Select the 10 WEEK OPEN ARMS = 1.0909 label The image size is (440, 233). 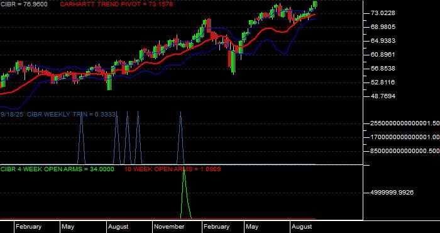pyautogui.click(x=173, y=169)
